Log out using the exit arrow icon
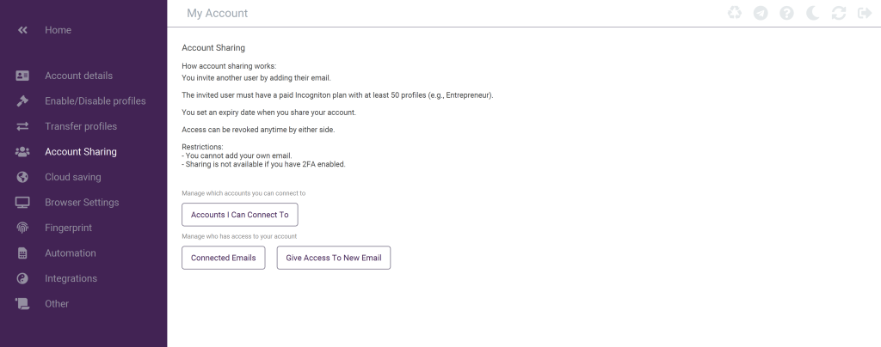The height and width of the screenshot is (347, 881). (x=865, y=13)
